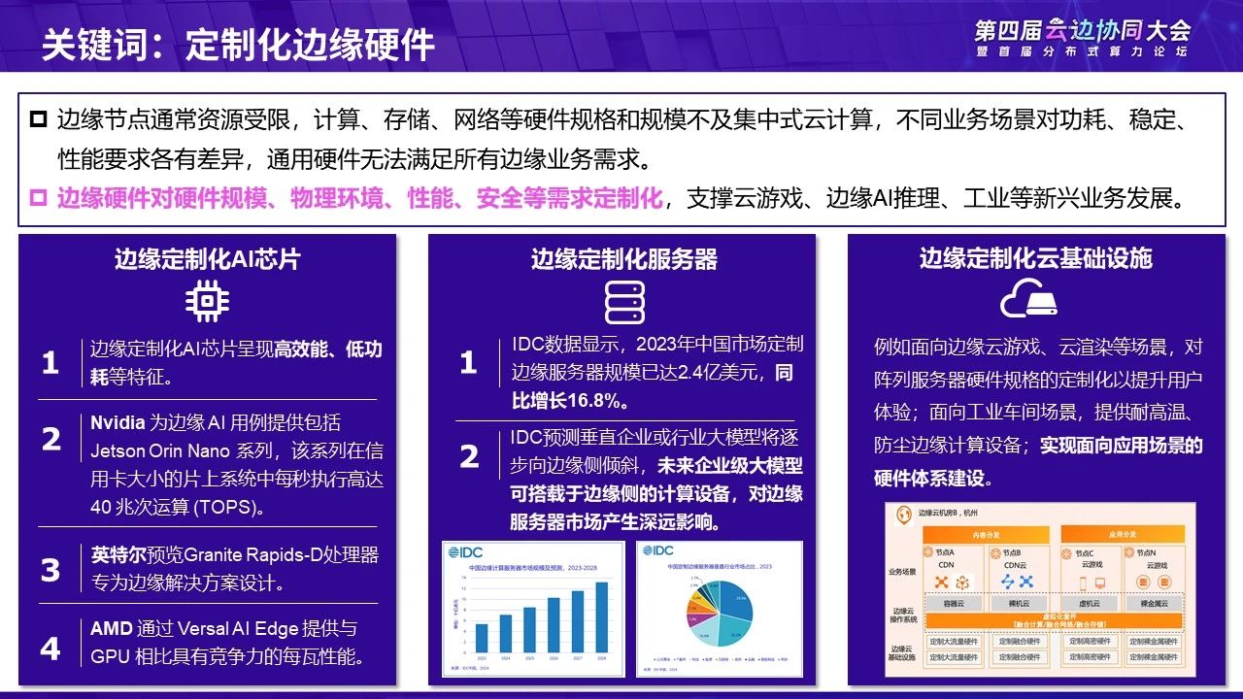Click the round icon next to 节点B
This screenshot has height=699, width=1243.
[995, 553]
